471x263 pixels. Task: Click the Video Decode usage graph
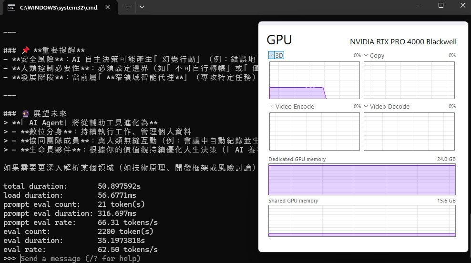coord(409,131)
